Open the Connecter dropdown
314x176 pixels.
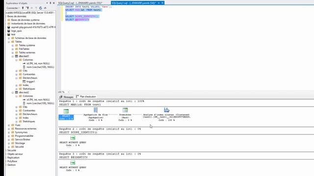(19, 8)
